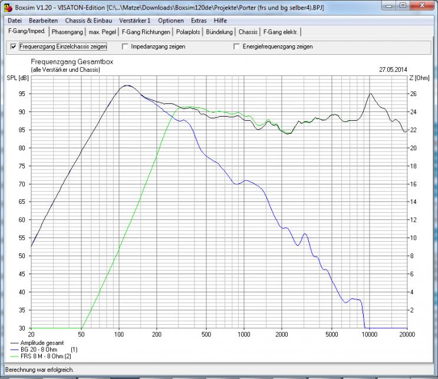Open the Hilfe menu
This screenshot has height=379, width=438.
click(220, 21)
